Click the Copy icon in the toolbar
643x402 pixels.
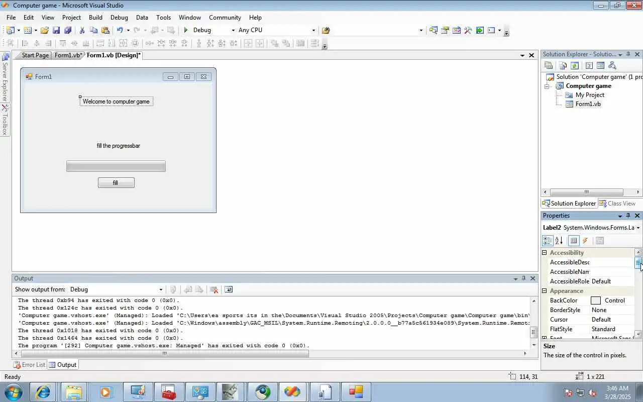click(93, 30)
